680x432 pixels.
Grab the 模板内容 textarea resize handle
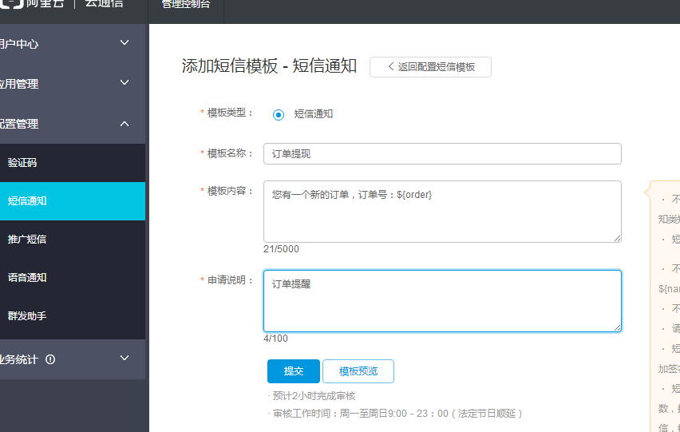[x=617, y=238]
